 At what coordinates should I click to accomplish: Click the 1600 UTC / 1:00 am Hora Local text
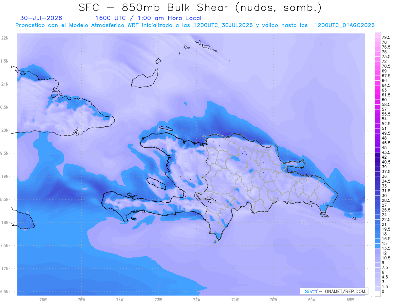(x=148, y=18)
